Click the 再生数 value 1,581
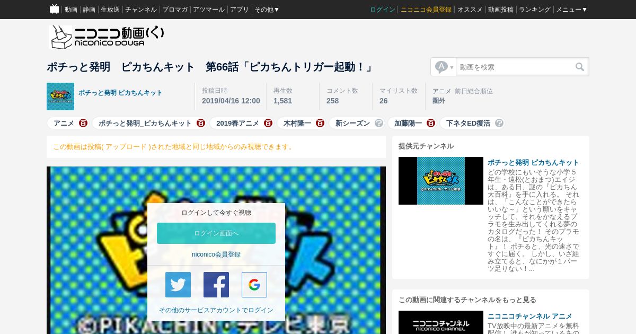 tap(282, 101)
